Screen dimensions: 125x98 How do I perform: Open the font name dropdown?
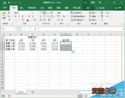(30, 13)
